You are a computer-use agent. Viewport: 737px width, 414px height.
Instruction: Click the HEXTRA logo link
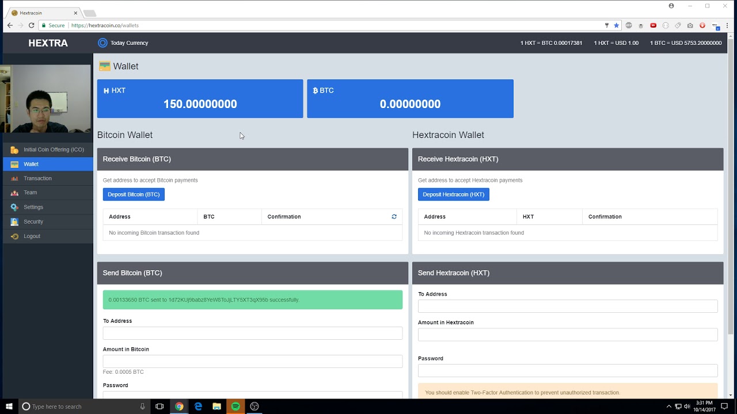point(48,43)
